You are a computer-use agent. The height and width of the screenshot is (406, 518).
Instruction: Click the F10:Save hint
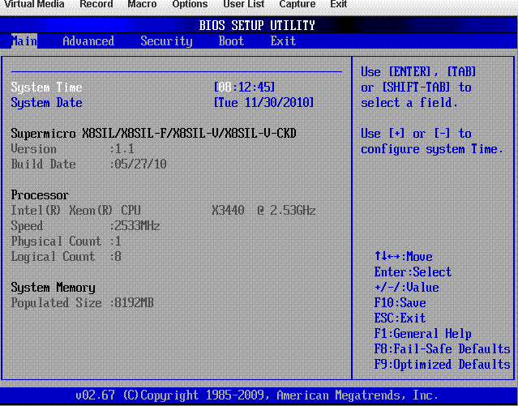(400, 303)
